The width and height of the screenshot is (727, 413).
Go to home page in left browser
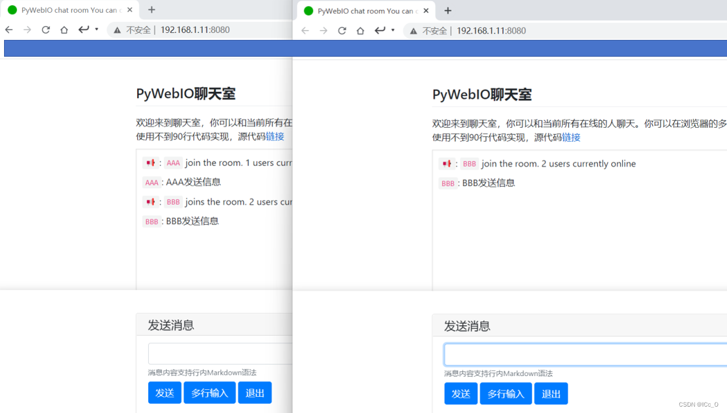[64, 30]
